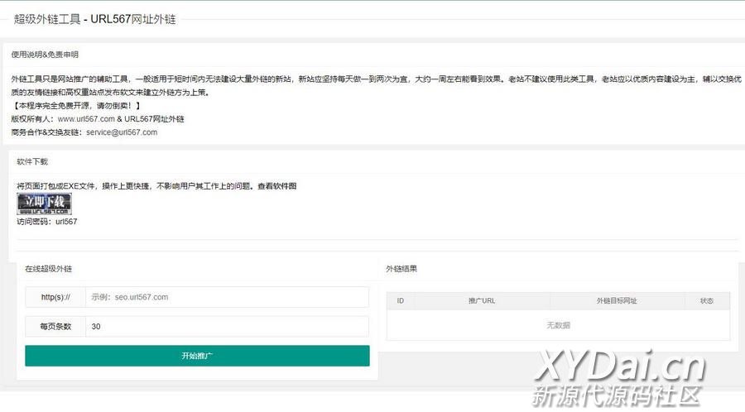Click the 软件下载 section header

32,161
